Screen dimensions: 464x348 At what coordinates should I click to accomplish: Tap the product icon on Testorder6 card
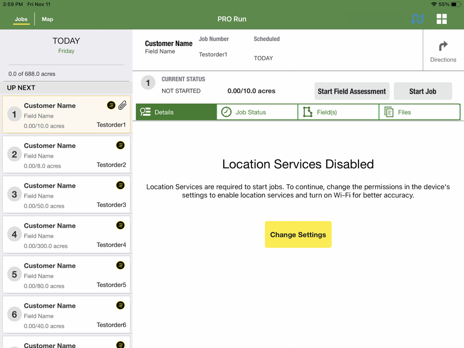tap(121, 305)
